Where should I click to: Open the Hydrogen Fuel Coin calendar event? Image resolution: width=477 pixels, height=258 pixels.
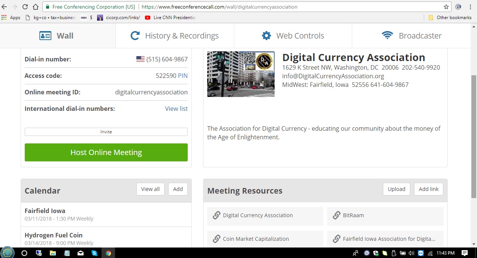point(106,239)
